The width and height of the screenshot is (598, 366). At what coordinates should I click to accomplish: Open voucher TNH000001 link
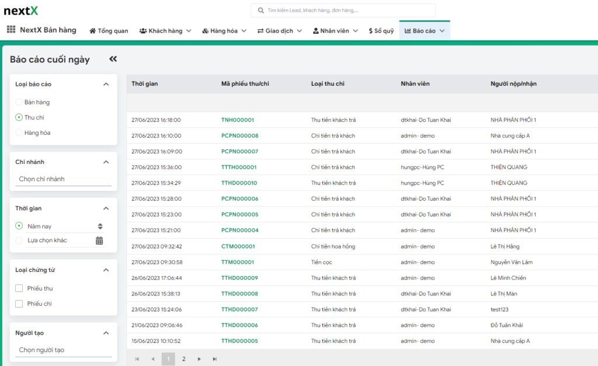tap(237, 120)
